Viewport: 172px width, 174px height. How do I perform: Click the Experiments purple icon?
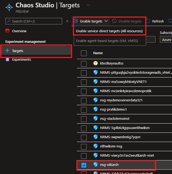7,60
